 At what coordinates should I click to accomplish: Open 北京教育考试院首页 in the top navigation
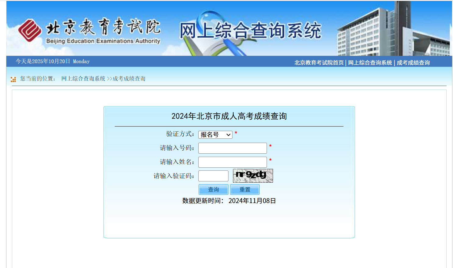319,63
